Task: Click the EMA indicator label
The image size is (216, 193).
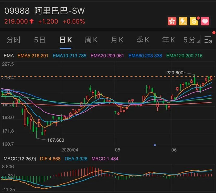Action: click(x=9, y=56)
